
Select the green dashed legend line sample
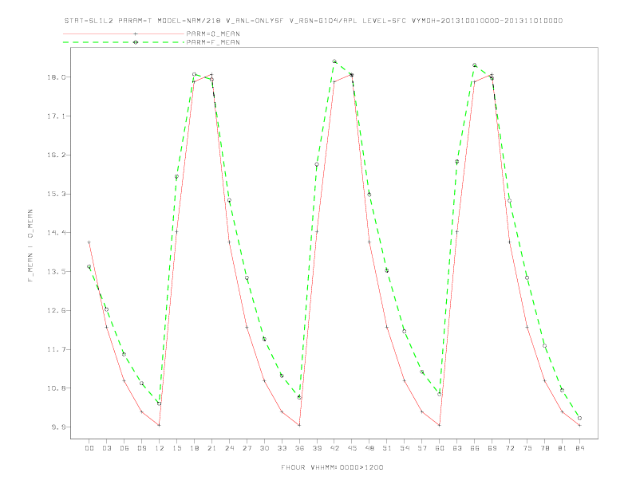[124, 42]
